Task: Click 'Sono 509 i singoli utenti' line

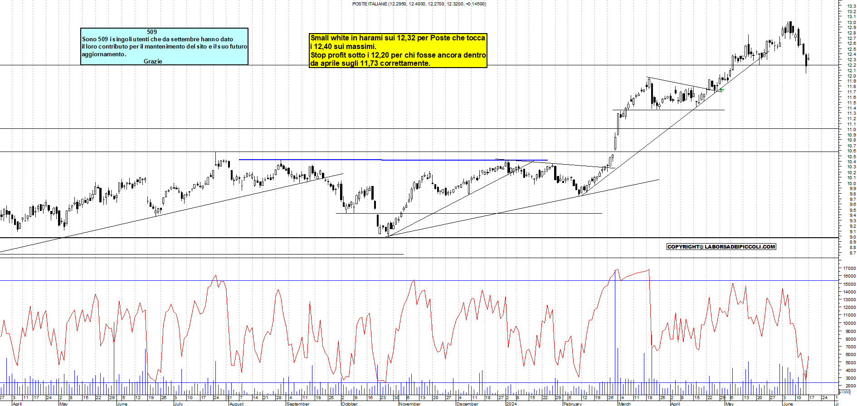Action: (x=157, y=39)
